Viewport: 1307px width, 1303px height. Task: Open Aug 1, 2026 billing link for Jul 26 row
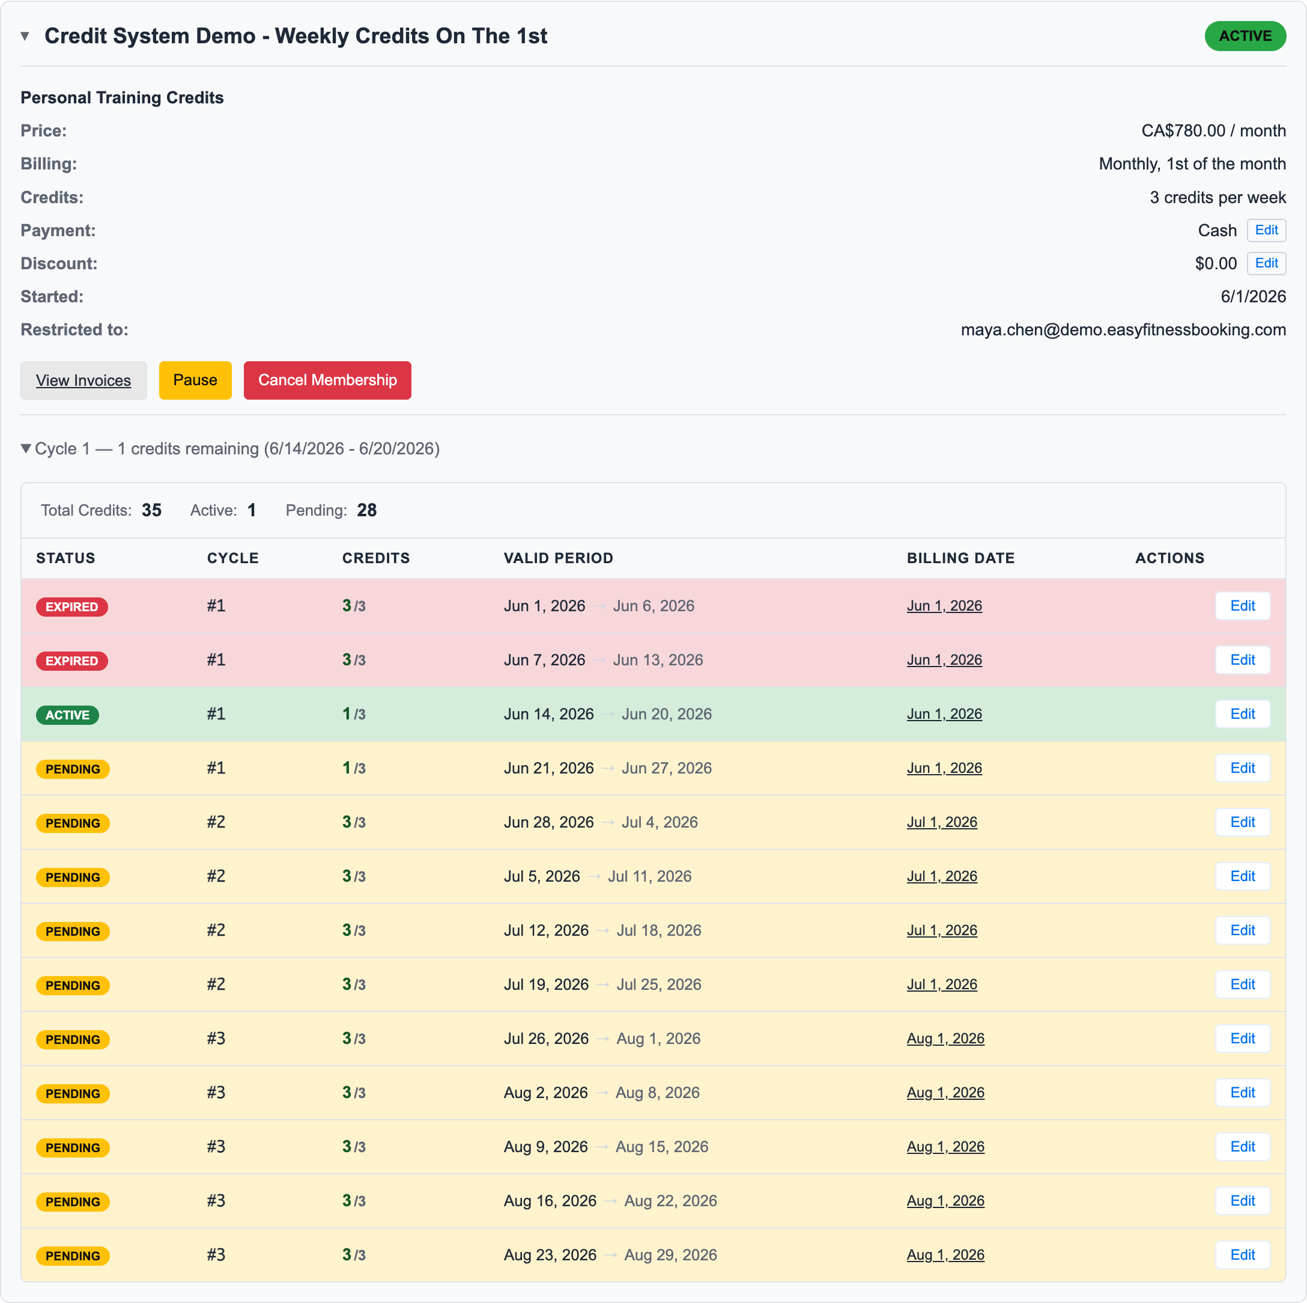(946, 1039)
